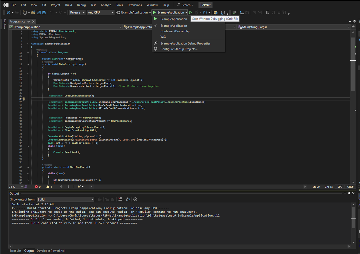Click the split editor icon beside the Main dropdown
Screen dimensions: 360x254
pos(353,27)
